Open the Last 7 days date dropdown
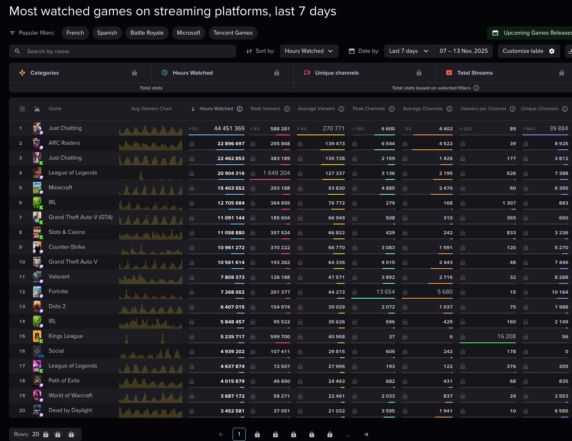 pyautogui.click(x=409, y=51)
